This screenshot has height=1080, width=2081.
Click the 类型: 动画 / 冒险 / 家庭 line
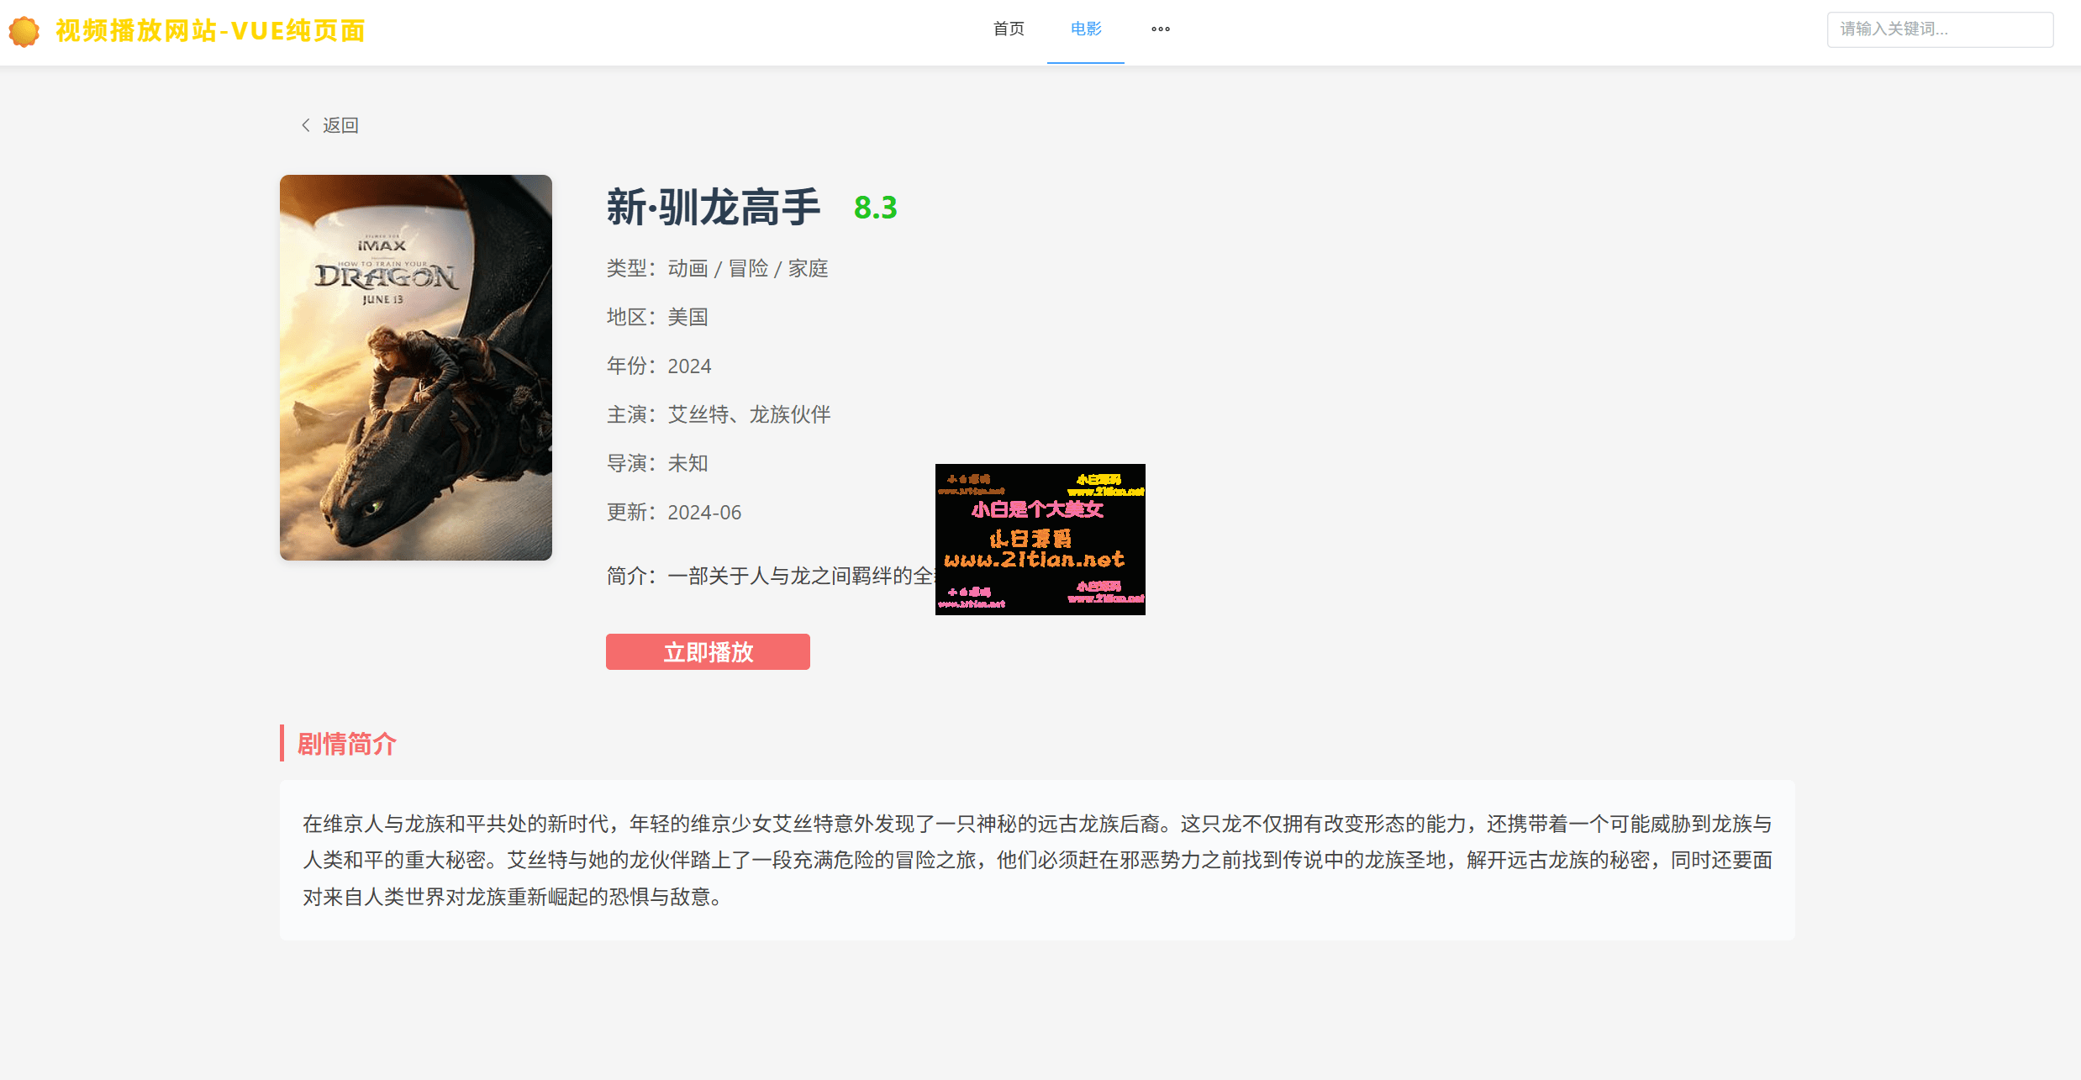pos(718,268)
